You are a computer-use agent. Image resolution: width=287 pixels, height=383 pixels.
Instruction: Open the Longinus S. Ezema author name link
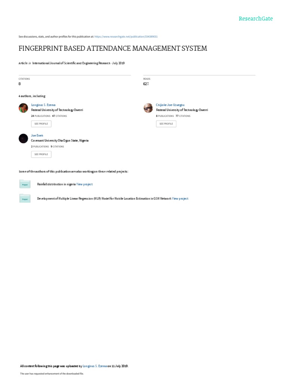tap(43, 105)
